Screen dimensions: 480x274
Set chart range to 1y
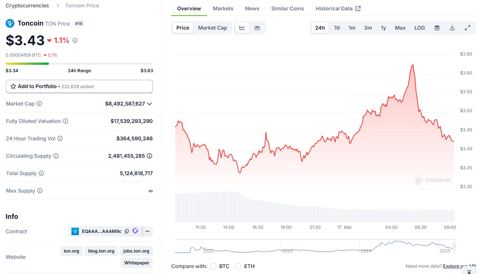coord(383,28)
